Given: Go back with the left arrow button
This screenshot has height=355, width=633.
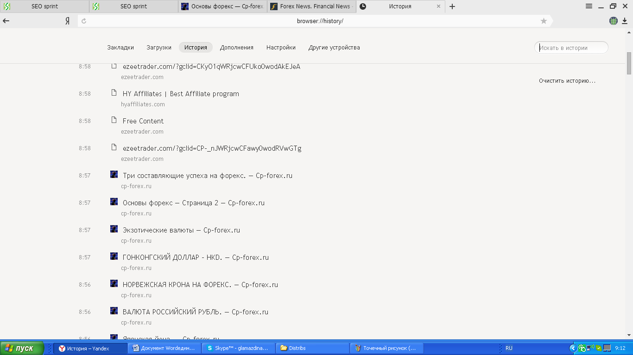Looking at the screenshot, I should coord(6,21).
